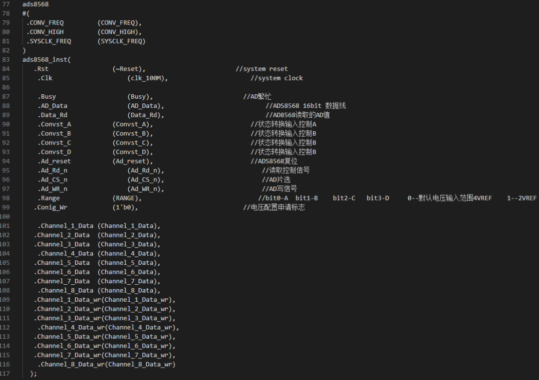This screenshot has width=539, height=380.
Task: Place cursor on the .Convst_D port name
Action: [54, 152]
